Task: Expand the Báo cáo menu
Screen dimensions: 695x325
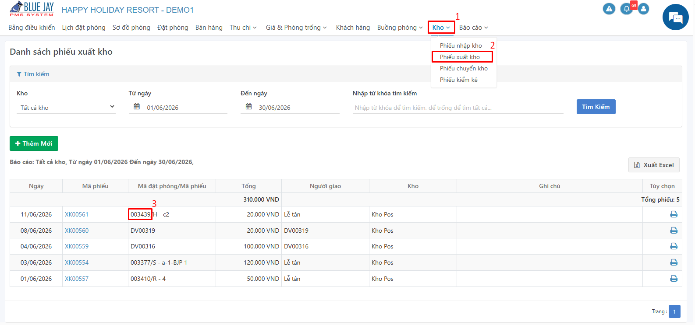Action: (474, 28)
